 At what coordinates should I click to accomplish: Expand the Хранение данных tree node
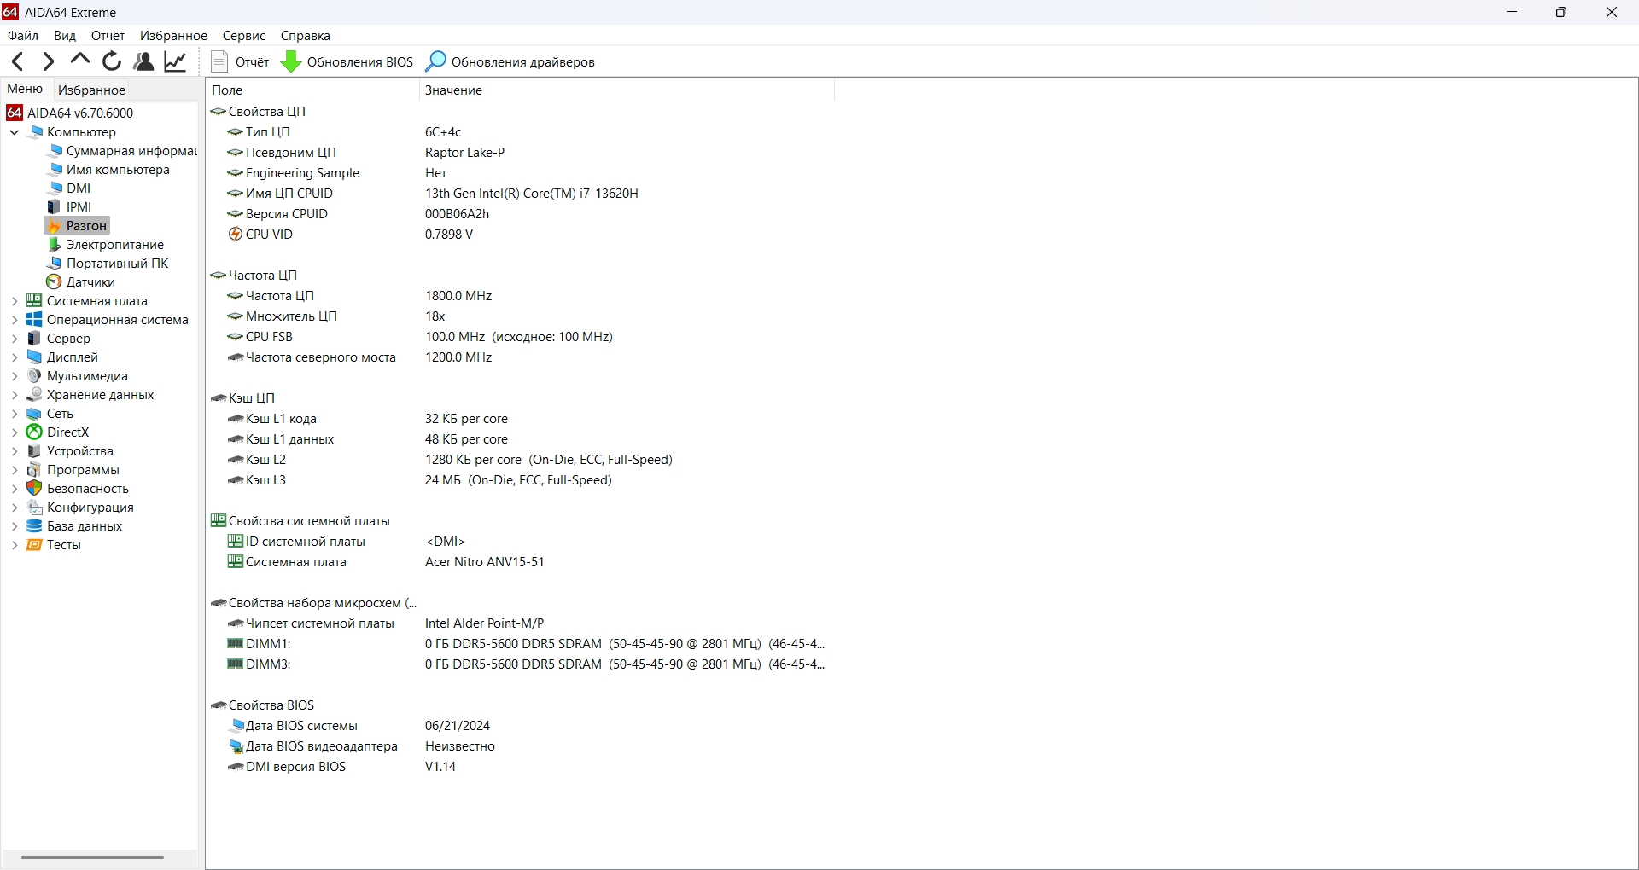tap(15, 395)
